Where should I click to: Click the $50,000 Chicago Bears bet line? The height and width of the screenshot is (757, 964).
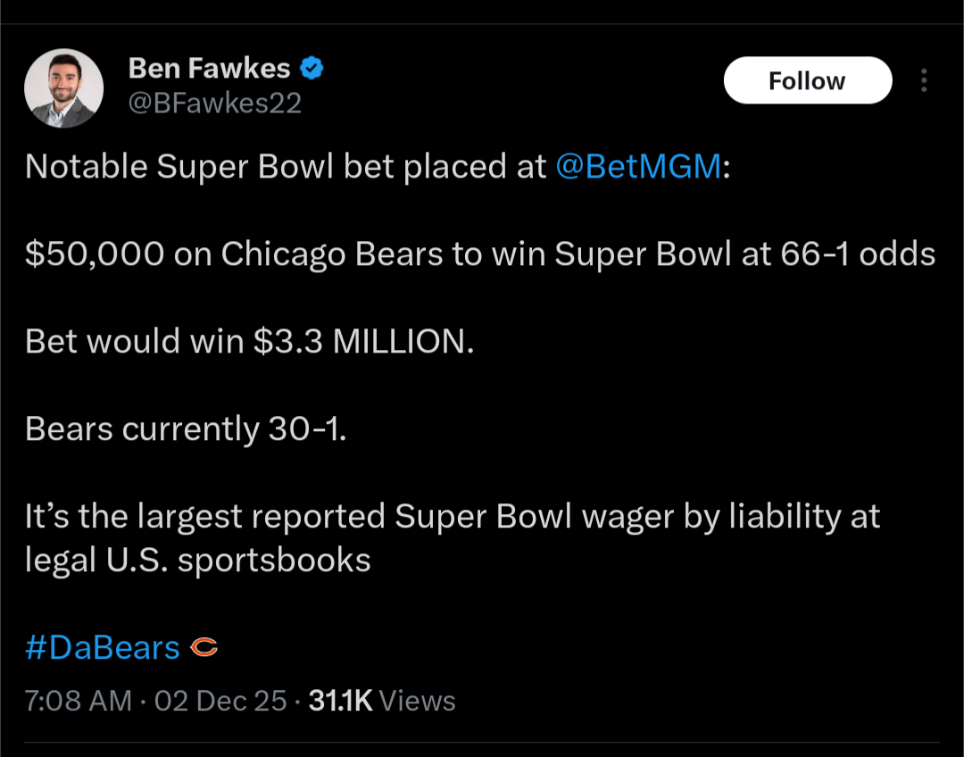pyautogui.click(x=480, y=253)
